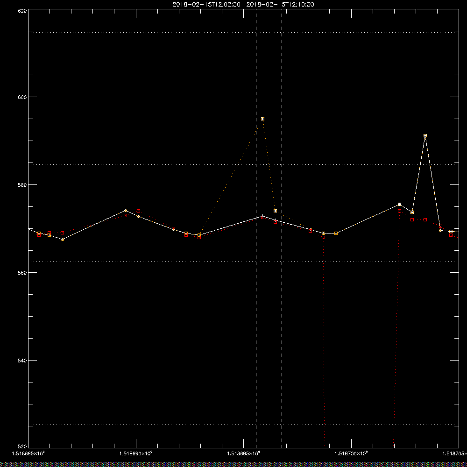467x467 pixels.
Task: Select the y-axis label 520
Action: 22,446
